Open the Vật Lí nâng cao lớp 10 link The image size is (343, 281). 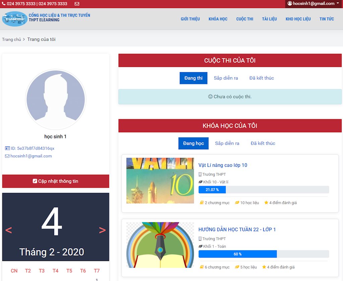[223, 165]
